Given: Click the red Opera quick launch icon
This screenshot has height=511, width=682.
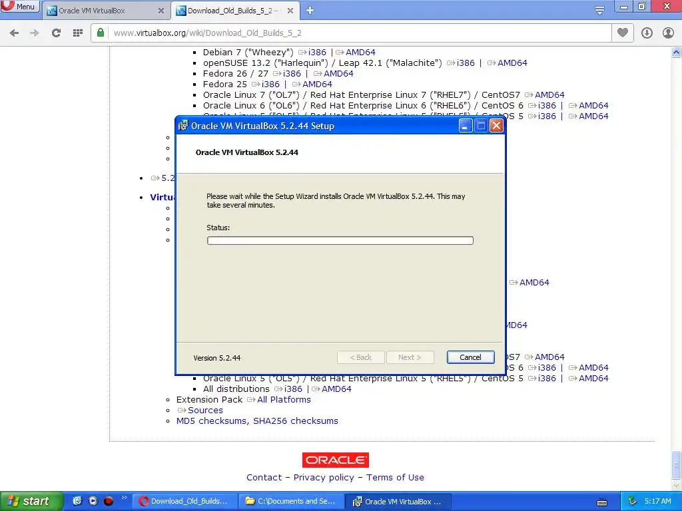Looking at the screenshot, I should coord(109,501).
